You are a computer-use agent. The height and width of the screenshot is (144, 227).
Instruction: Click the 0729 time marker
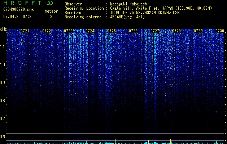[198, 31]
